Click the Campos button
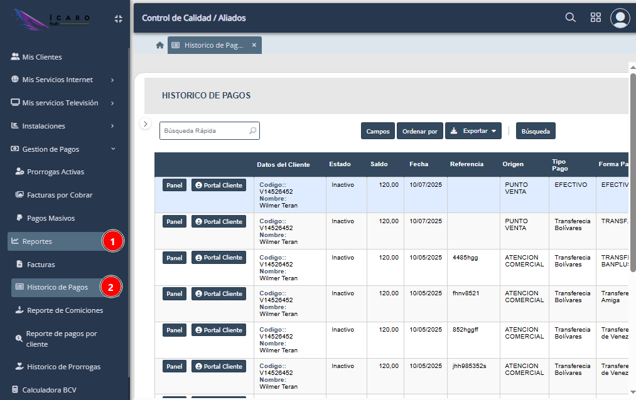The height and width of the screenshot is (400, 636). click(x=377, y=131)
